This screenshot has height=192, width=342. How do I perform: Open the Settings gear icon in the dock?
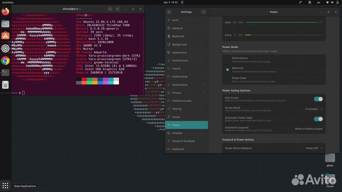click(x=5, y=48)
